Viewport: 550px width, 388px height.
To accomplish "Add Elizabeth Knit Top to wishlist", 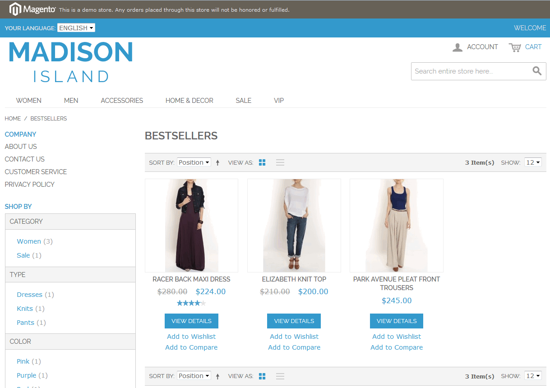I will 294,337.
